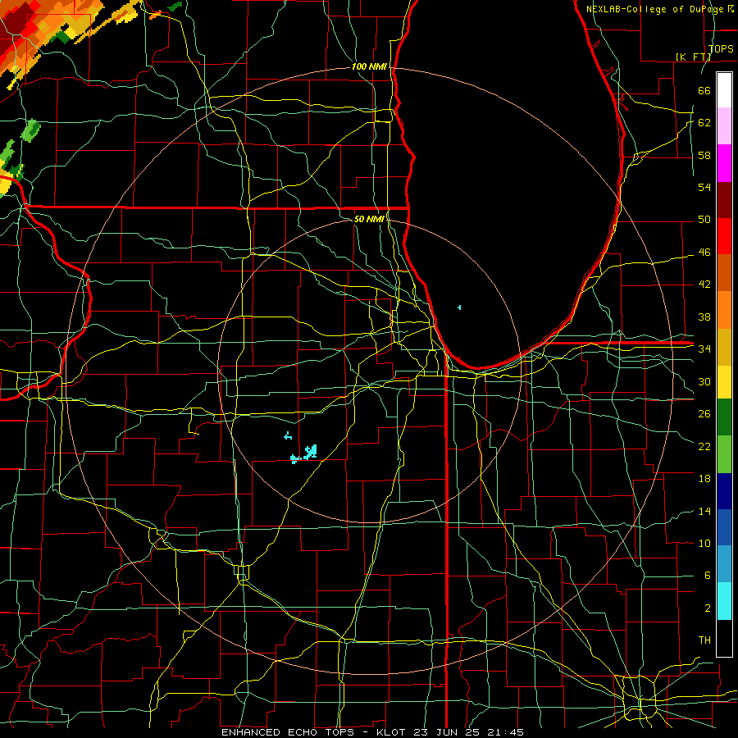The image size is (738, 738).
Task: Click the '30' legend value
Action: point(704,381)
